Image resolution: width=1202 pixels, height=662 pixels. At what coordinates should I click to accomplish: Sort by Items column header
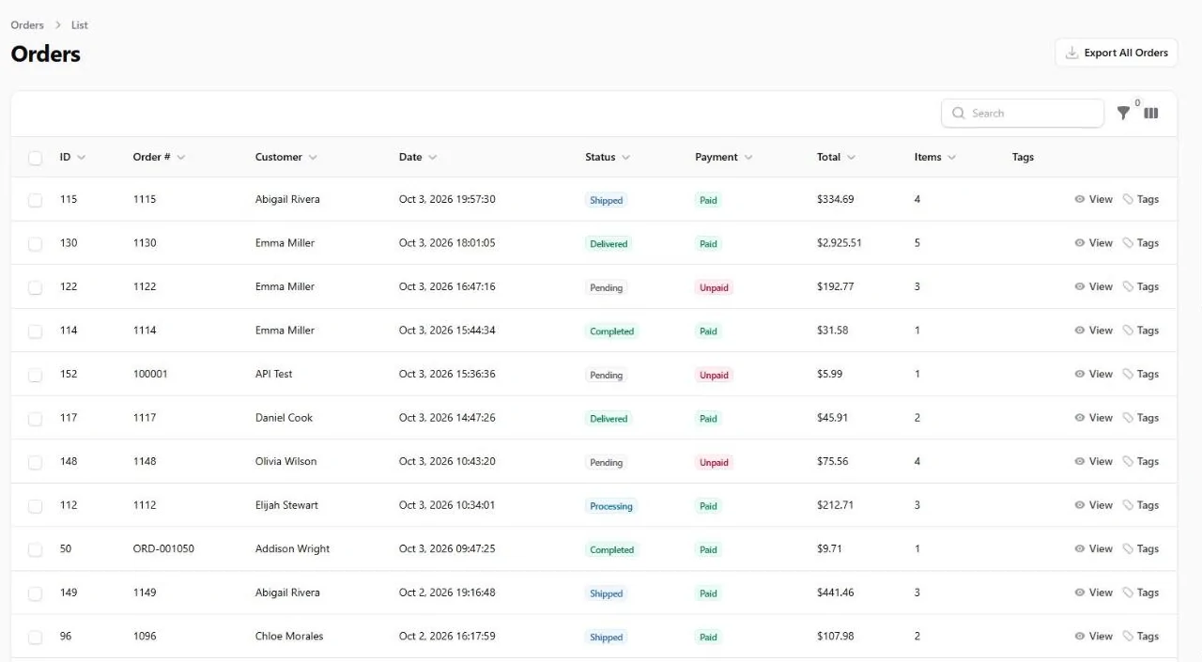pyautogui.click(x=935, y=157)
